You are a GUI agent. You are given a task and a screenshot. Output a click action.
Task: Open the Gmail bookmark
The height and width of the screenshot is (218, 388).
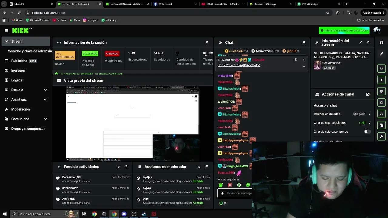[17, 20]
